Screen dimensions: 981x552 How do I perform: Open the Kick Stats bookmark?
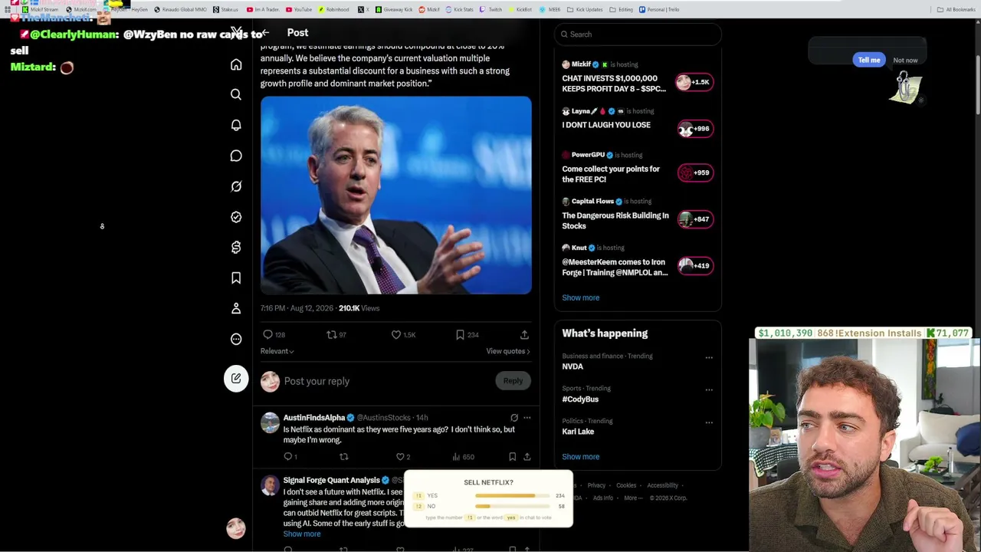pyautogui.click(x=459, y=9)
